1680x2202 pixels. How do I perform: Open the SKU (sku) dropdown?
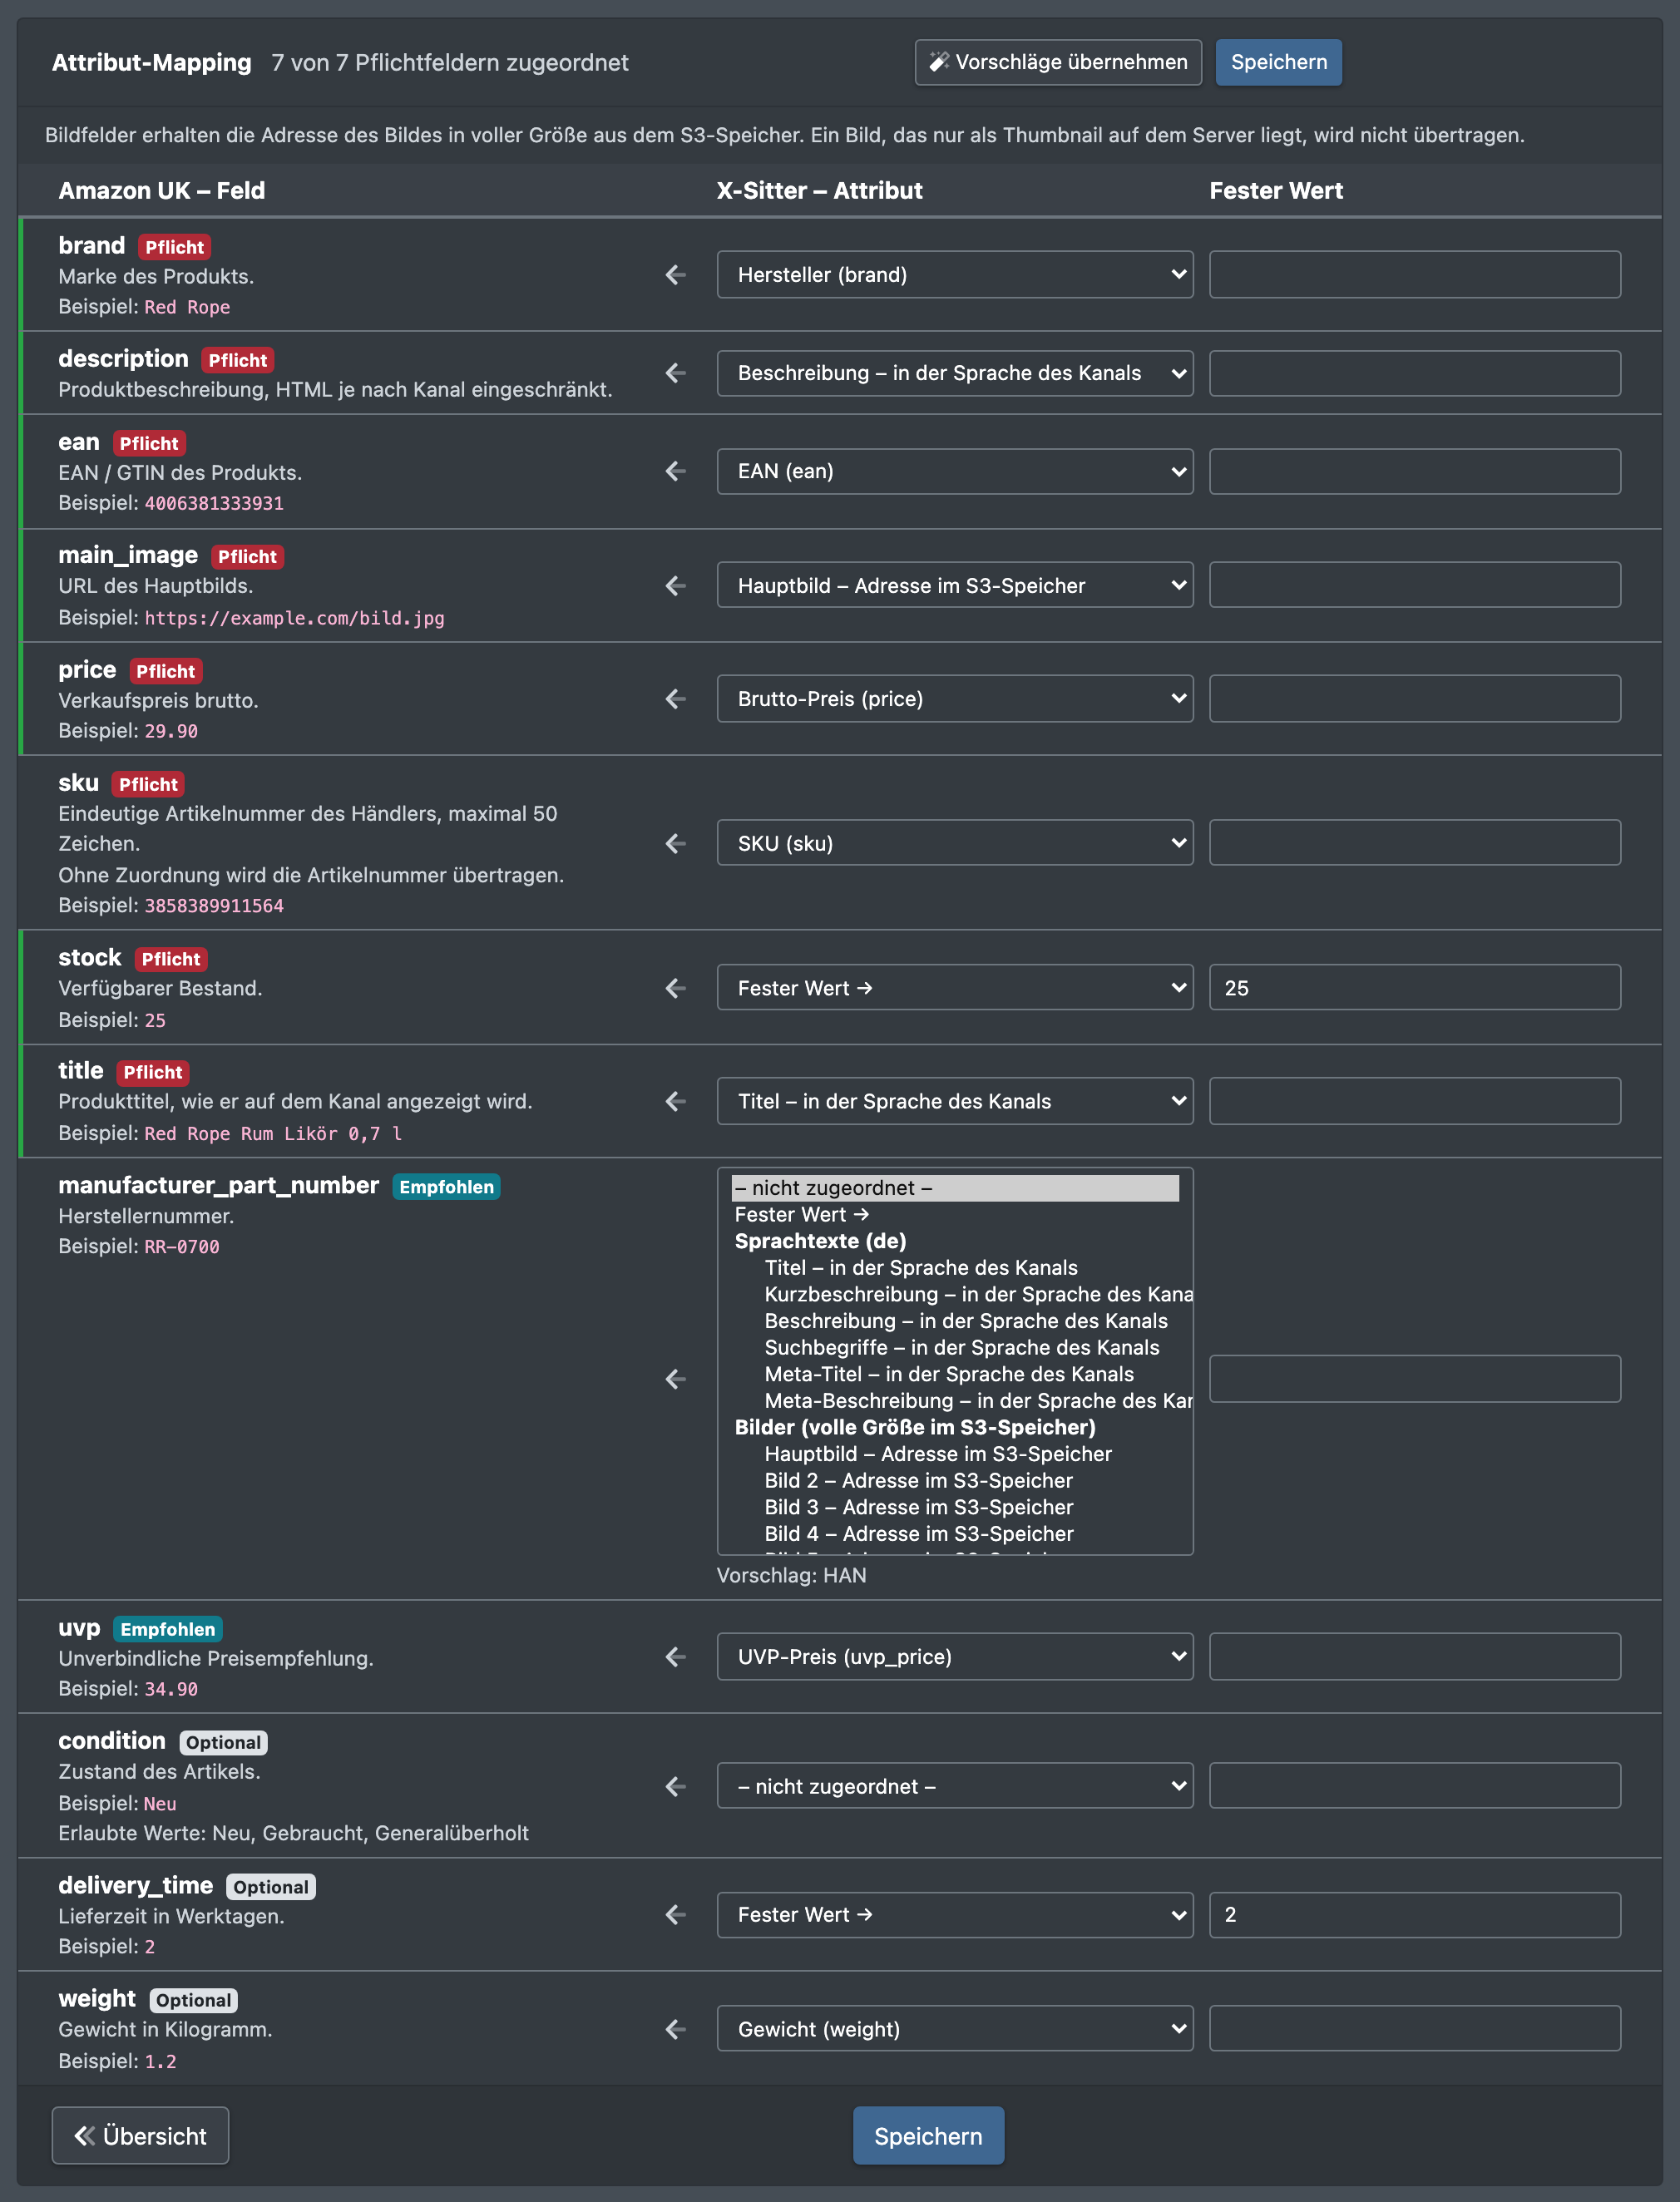click(955, 843)
